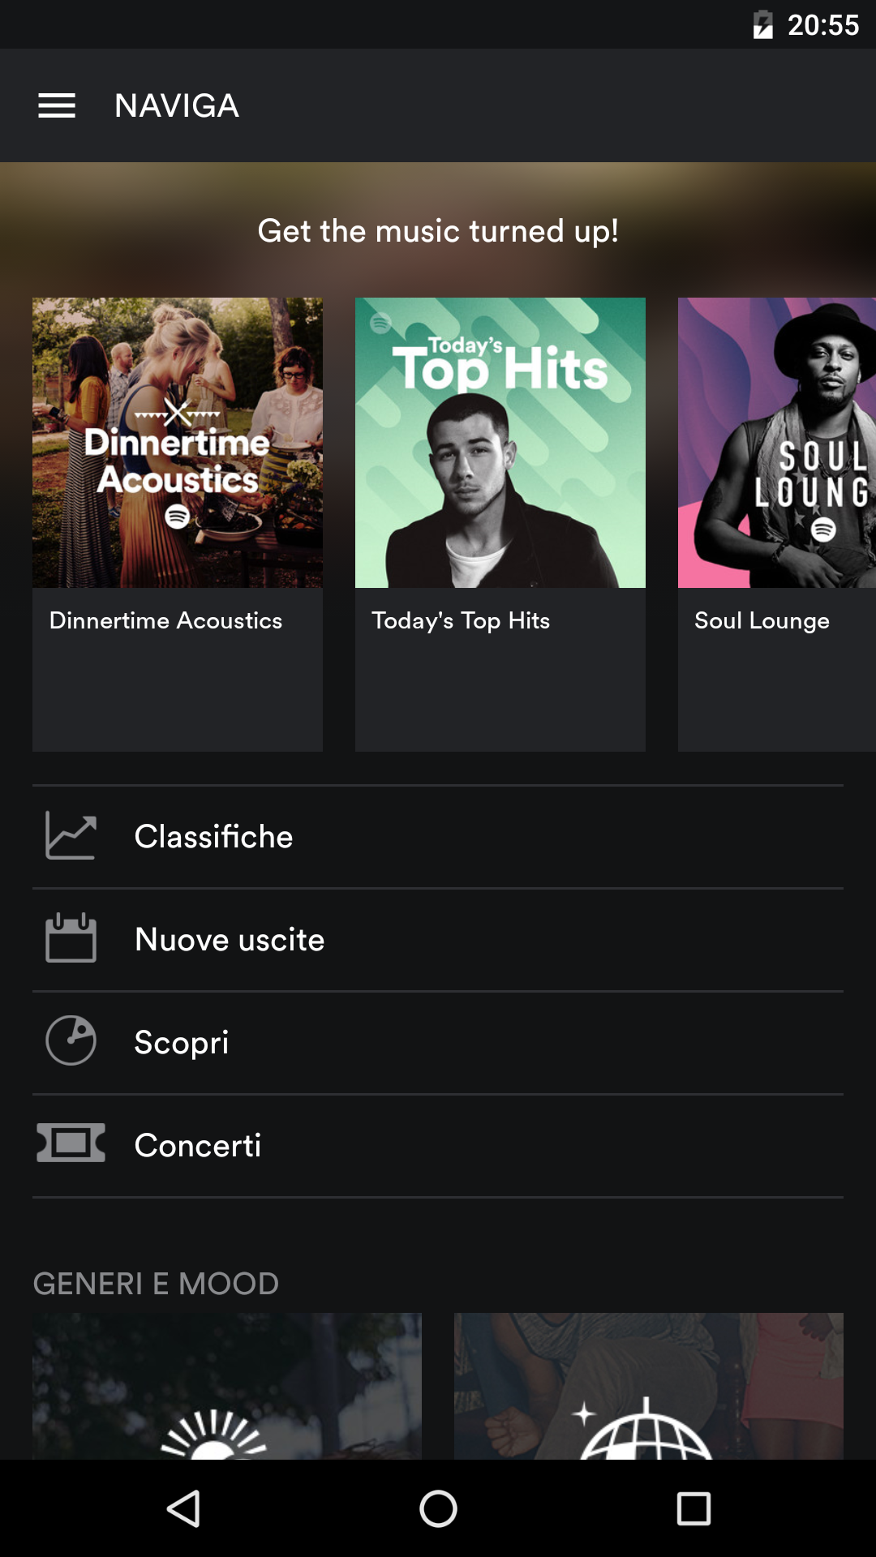
Task: Open the recent apps overview
Action: pyautogui.click(x=693, y=1509)
